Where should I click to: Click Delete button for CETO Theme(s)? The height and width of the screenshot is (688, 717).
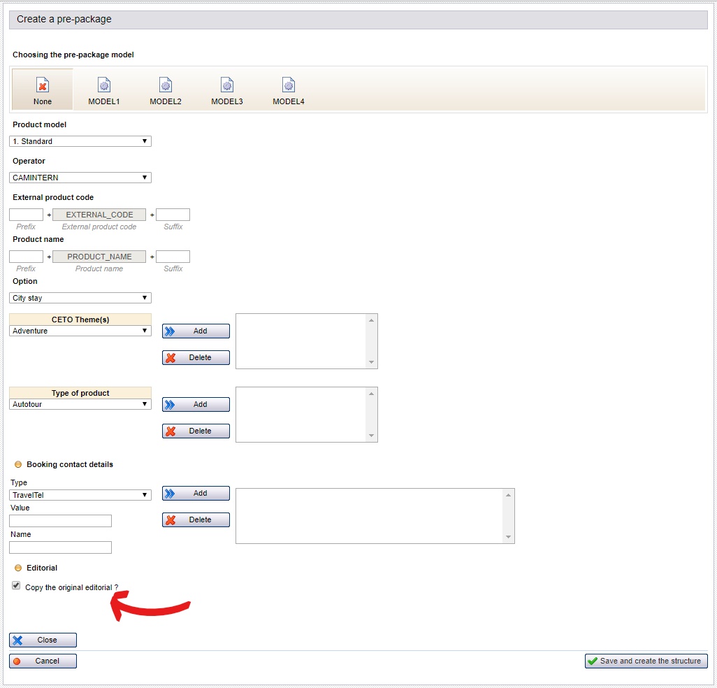pos(196,358)
